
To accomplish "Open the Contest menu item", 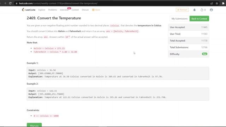I will [75, 10].
